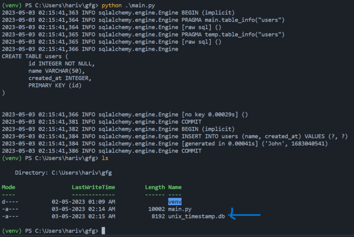Click the 'Length' column header

coord(155,187)
